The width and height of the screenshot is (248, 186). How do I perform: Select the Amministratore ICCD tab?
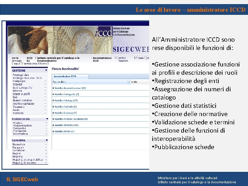click(70, 76)
